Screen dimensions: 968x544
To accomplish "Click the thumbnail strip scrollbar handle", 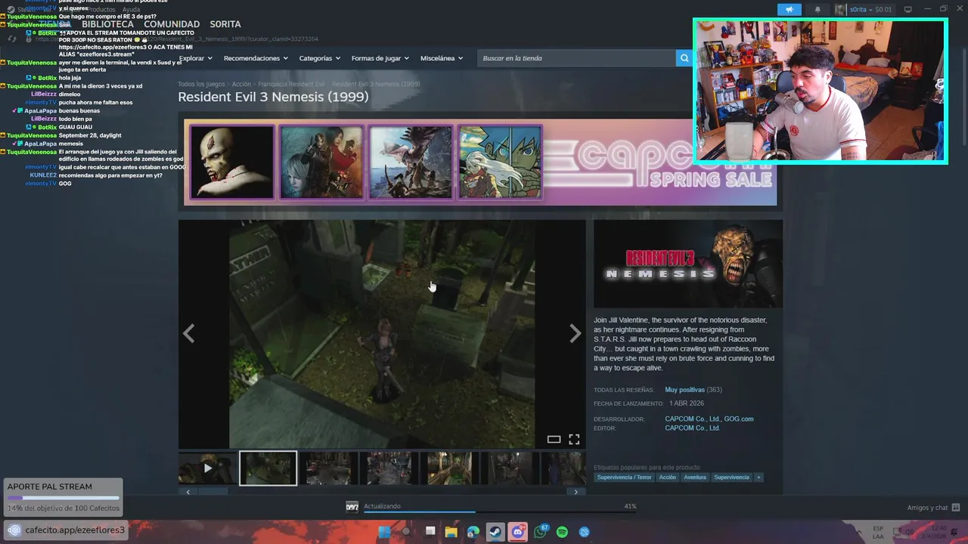I will (213, 492).
